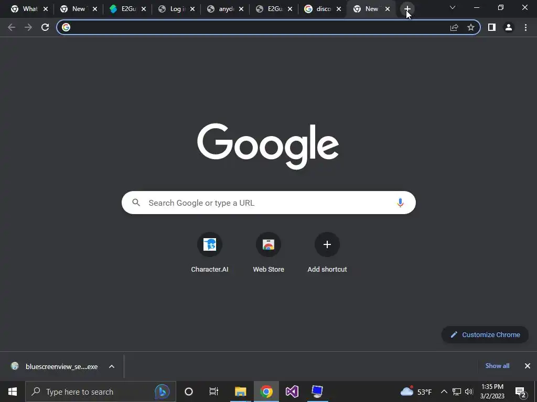Viewport: 537px width, 402px height.
Task: Open Visual Studio from taskbar
Action: 292,392
